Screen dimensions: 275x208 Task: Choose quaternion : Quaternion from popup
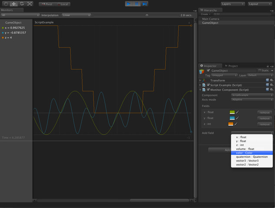pos(252,157)
